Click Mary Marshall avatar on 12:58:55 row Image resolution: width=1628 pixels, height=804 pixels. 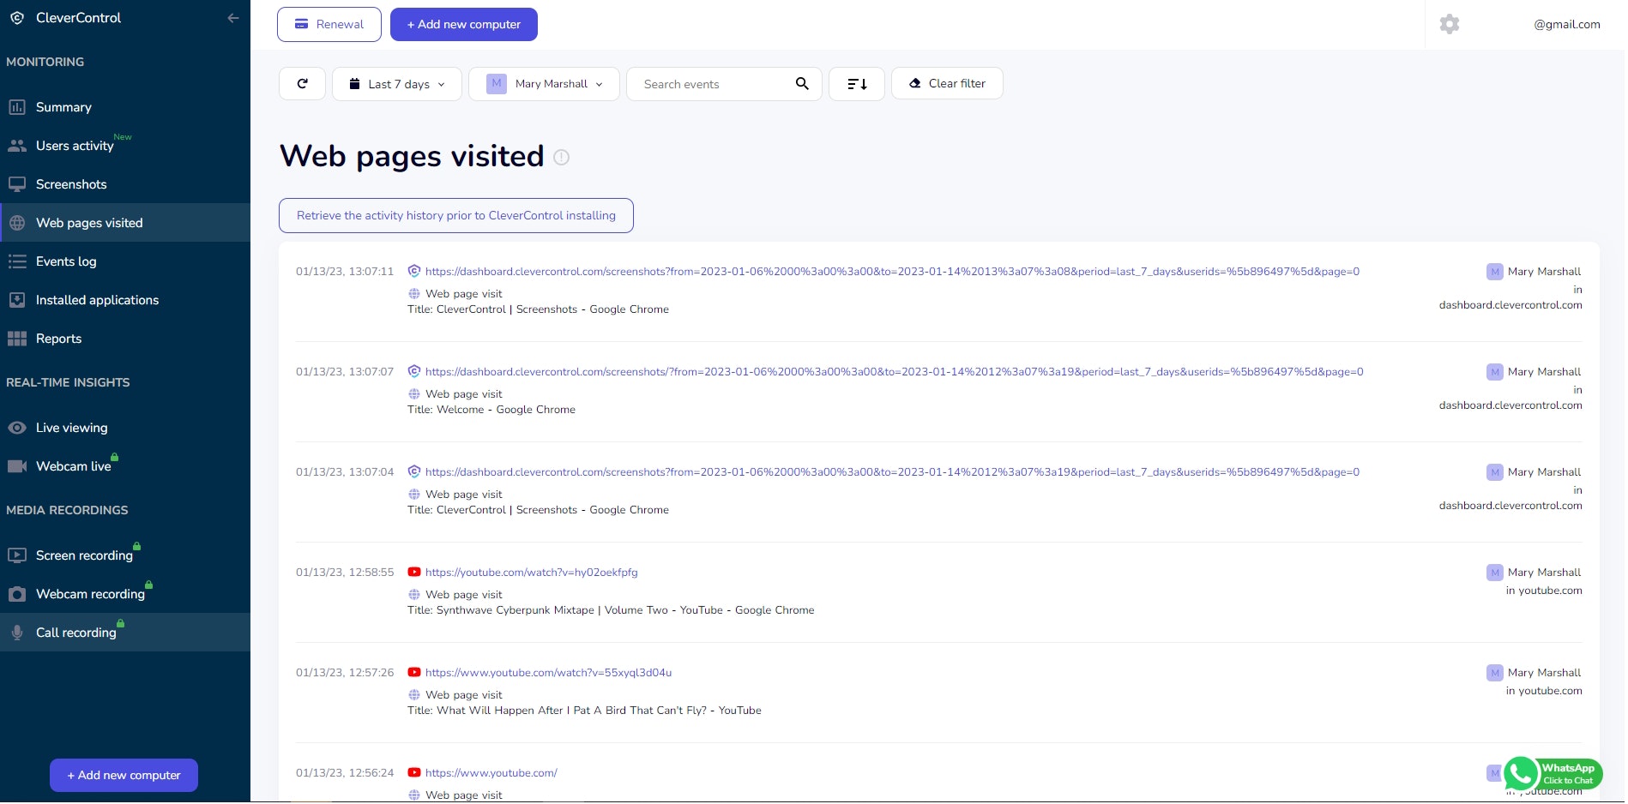(x=1495, y=573)
